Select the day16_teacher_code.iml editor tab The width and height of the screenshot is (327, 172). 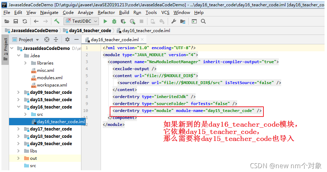(114, 39)
